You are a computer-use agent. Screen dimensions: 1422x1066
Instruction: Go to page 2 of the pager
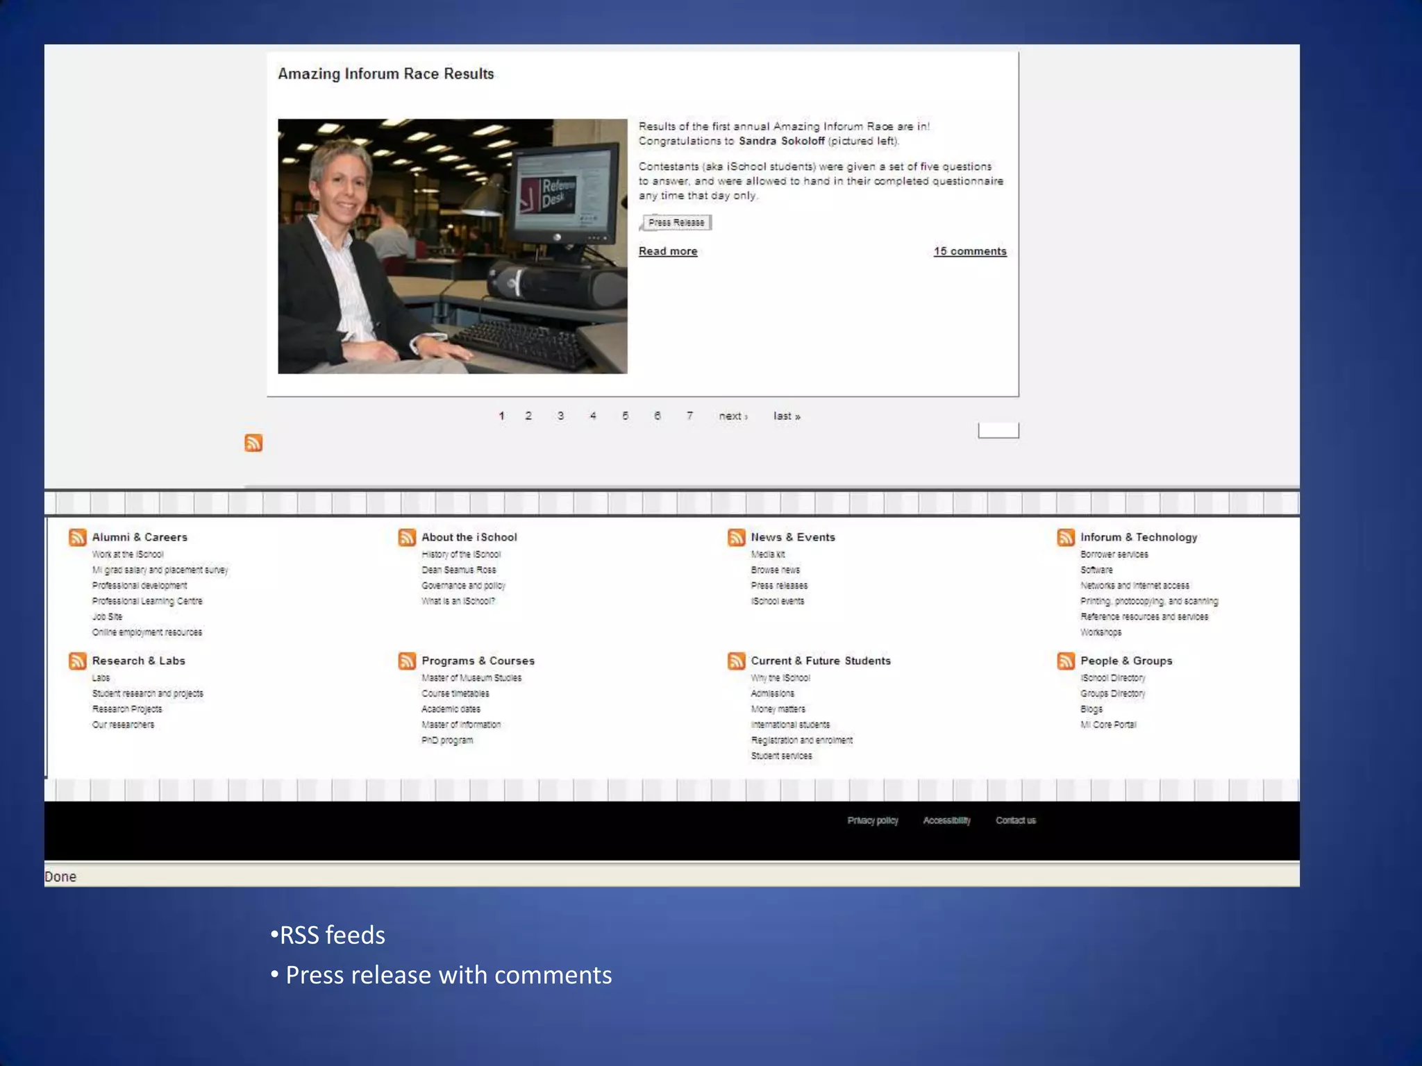click(x=528, y=416)
